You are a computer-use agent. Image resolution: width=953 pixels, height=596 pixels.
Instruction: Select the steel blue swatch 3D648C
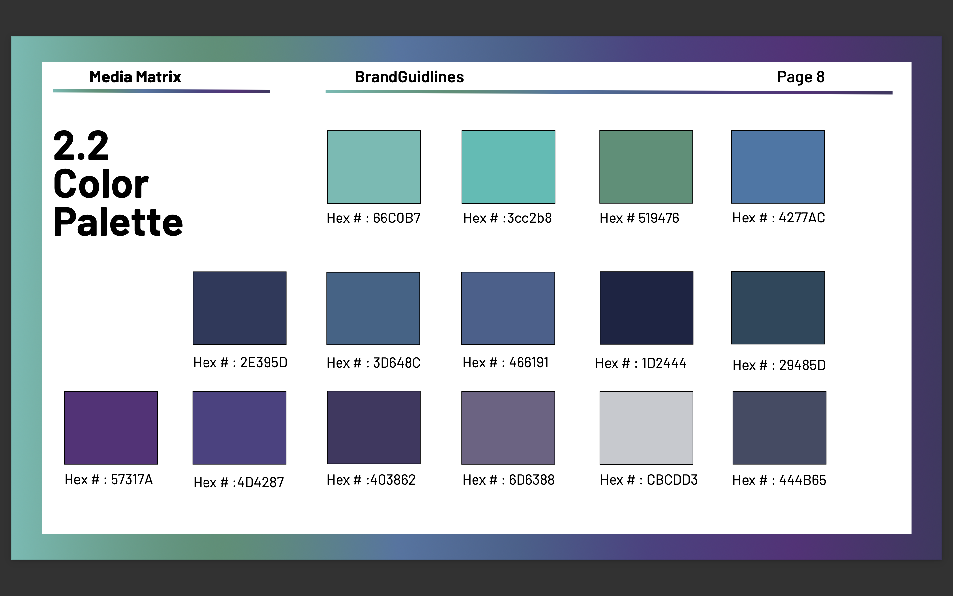pyautogui.click(x=373, y=308)
